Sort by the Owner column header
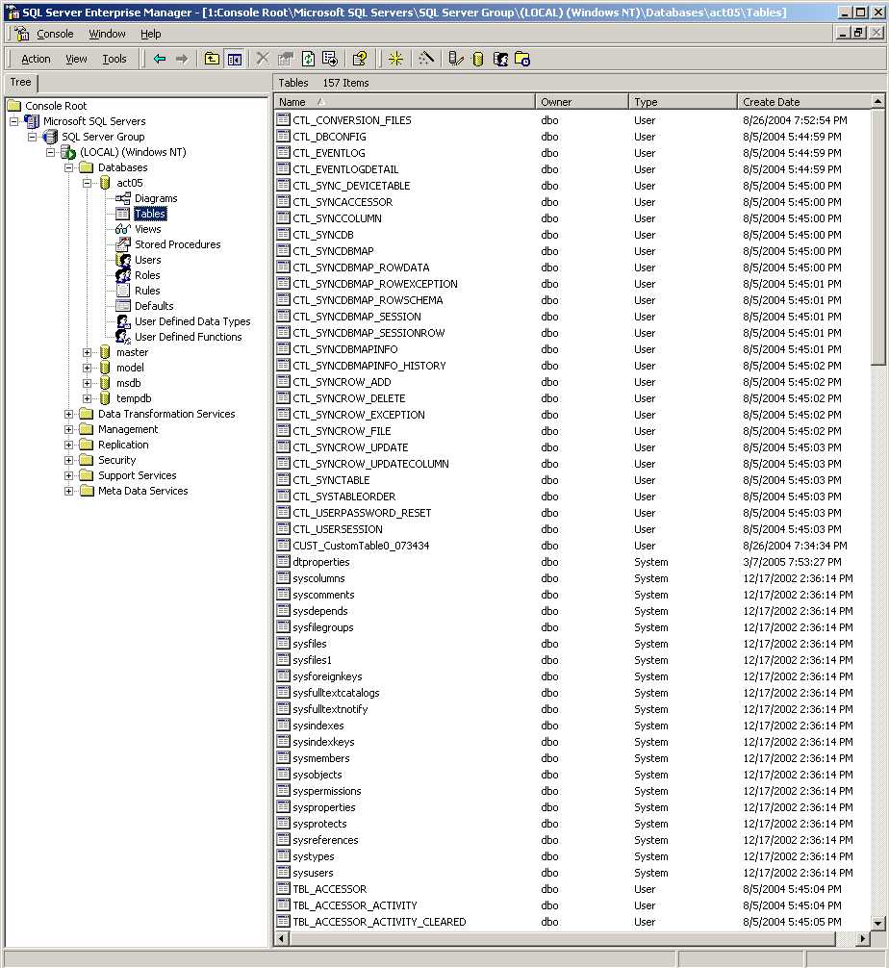Image resolution: width=889 pixels, height=968 pixels. click(582, 102)
